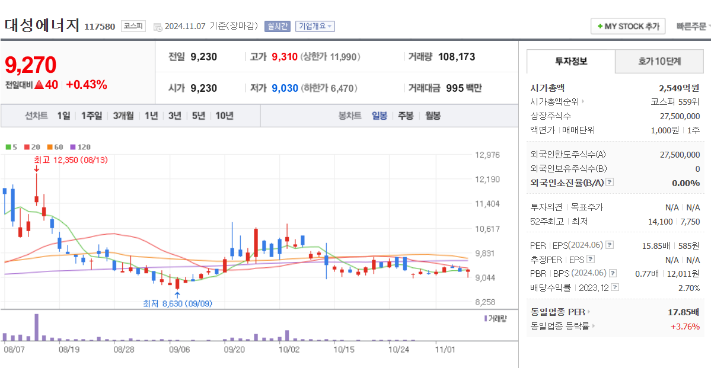Click the 시가총액 value 2,549억원
This screenshot has height=368, width=711.
point(679,88)
